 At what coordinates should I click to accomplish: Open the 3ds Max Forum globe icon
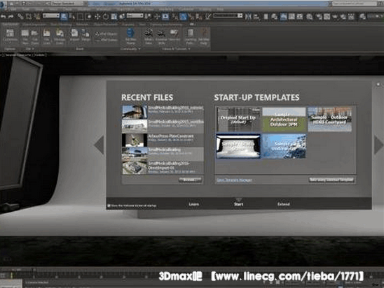[130, 36]
